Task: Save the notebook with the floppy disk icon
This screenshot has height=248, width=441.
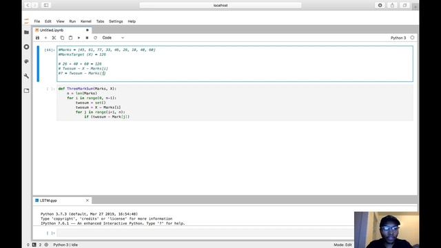Action: 37,38
